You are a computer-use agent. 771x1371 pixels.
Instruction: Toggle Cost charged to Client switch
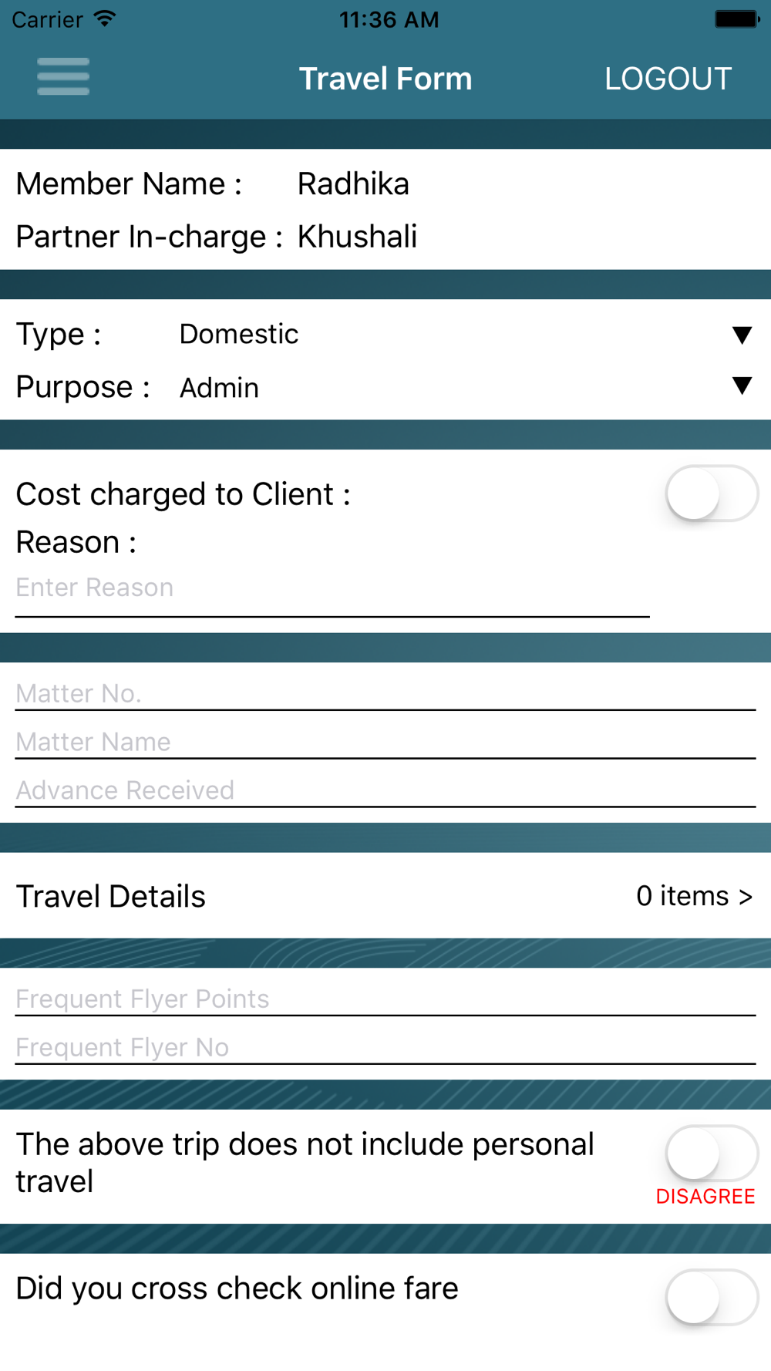point(711,494)
